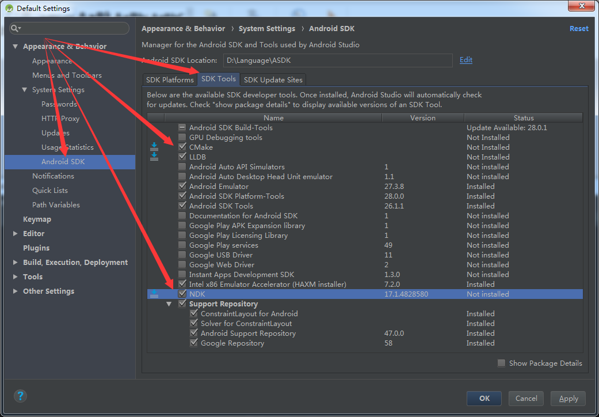
Task: Collapse the Appearance & Behavior tree node
Action: pos(16,47)
